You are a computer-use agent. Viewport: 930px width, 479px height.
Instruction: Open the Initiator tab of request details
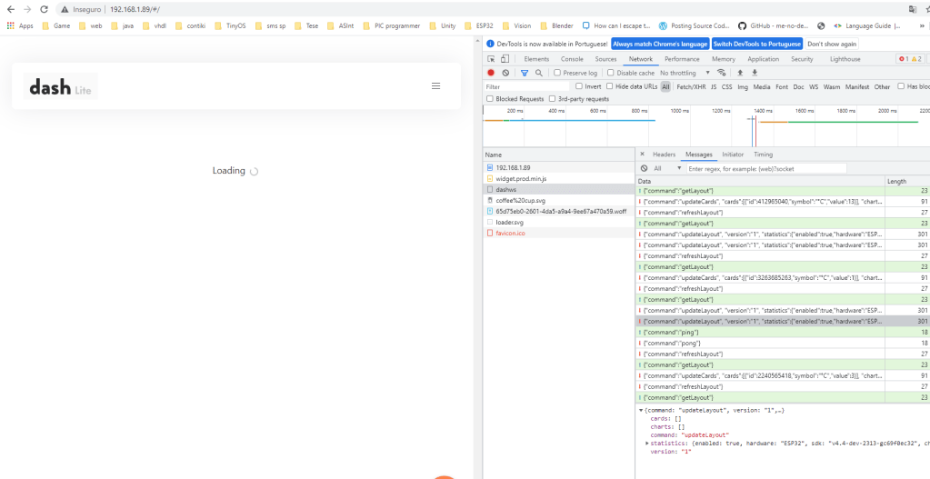point(733,155)
